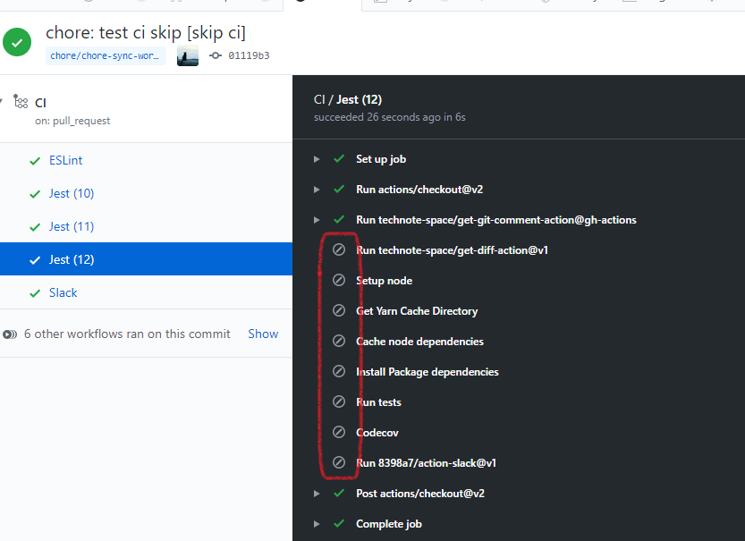
Task: Click green check of Complete job
Action: tap(339, 523)
